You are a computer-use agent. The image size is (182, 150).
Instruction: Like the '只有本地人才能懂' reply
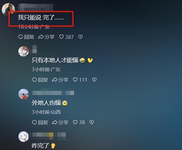point(80,80)
